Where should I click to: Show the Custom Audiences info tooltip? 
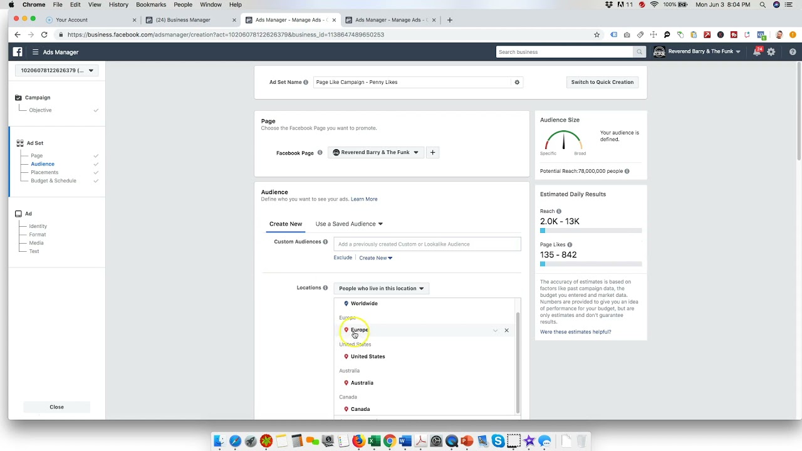tap(326, 242)
